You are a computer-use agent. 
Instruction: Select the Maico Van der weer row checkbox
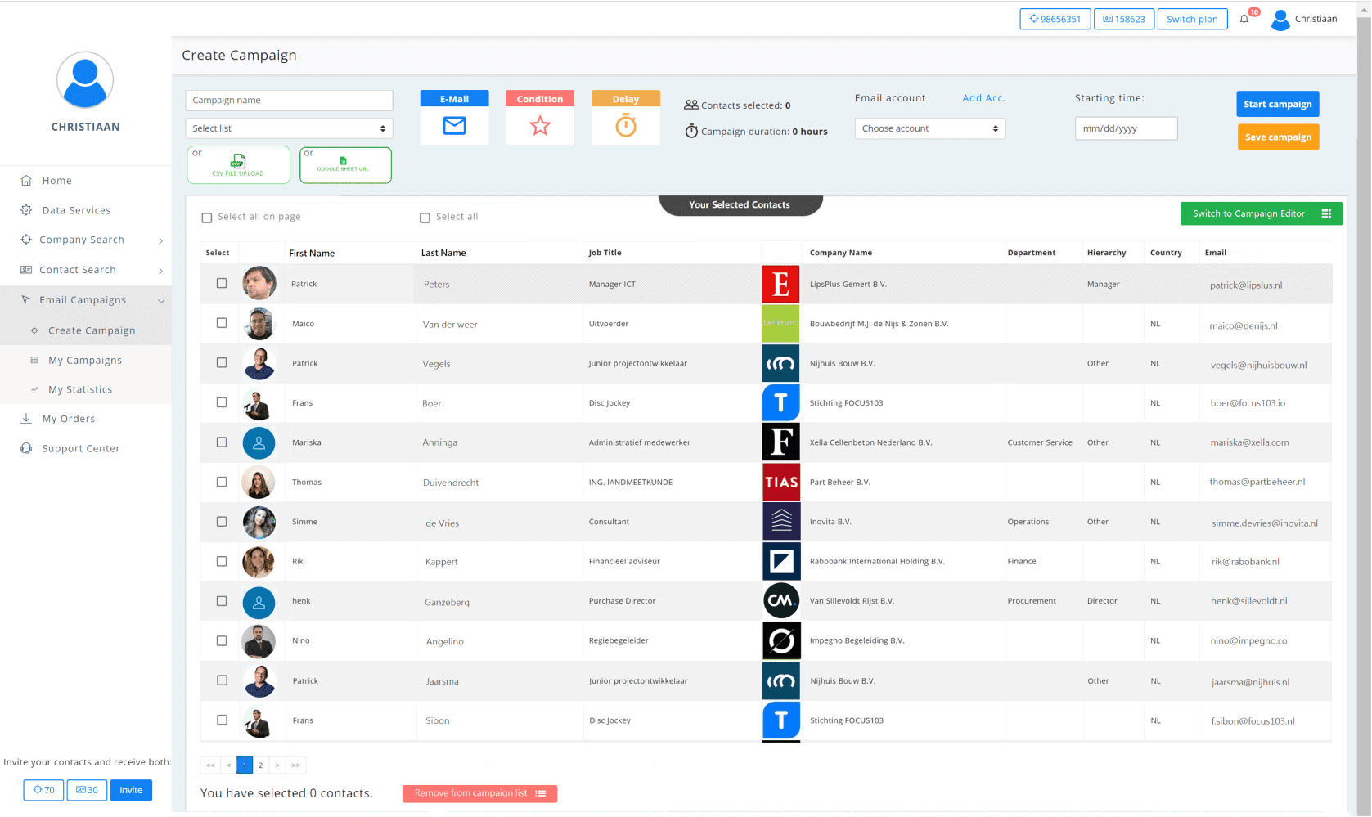[x=222, y=323]
